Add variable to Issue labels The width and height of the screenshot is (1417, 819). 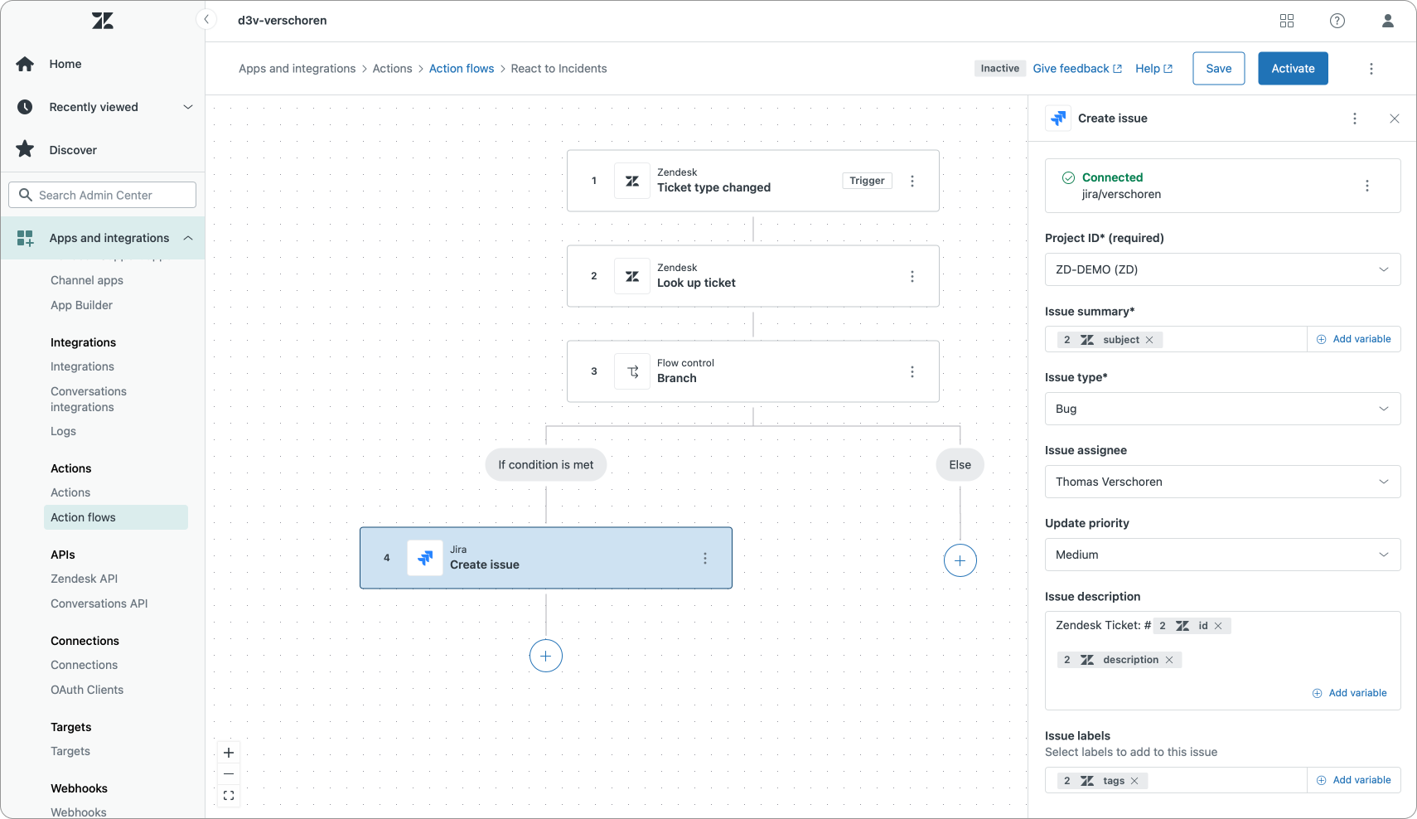pyautogui.click(x=1354, y=780)
